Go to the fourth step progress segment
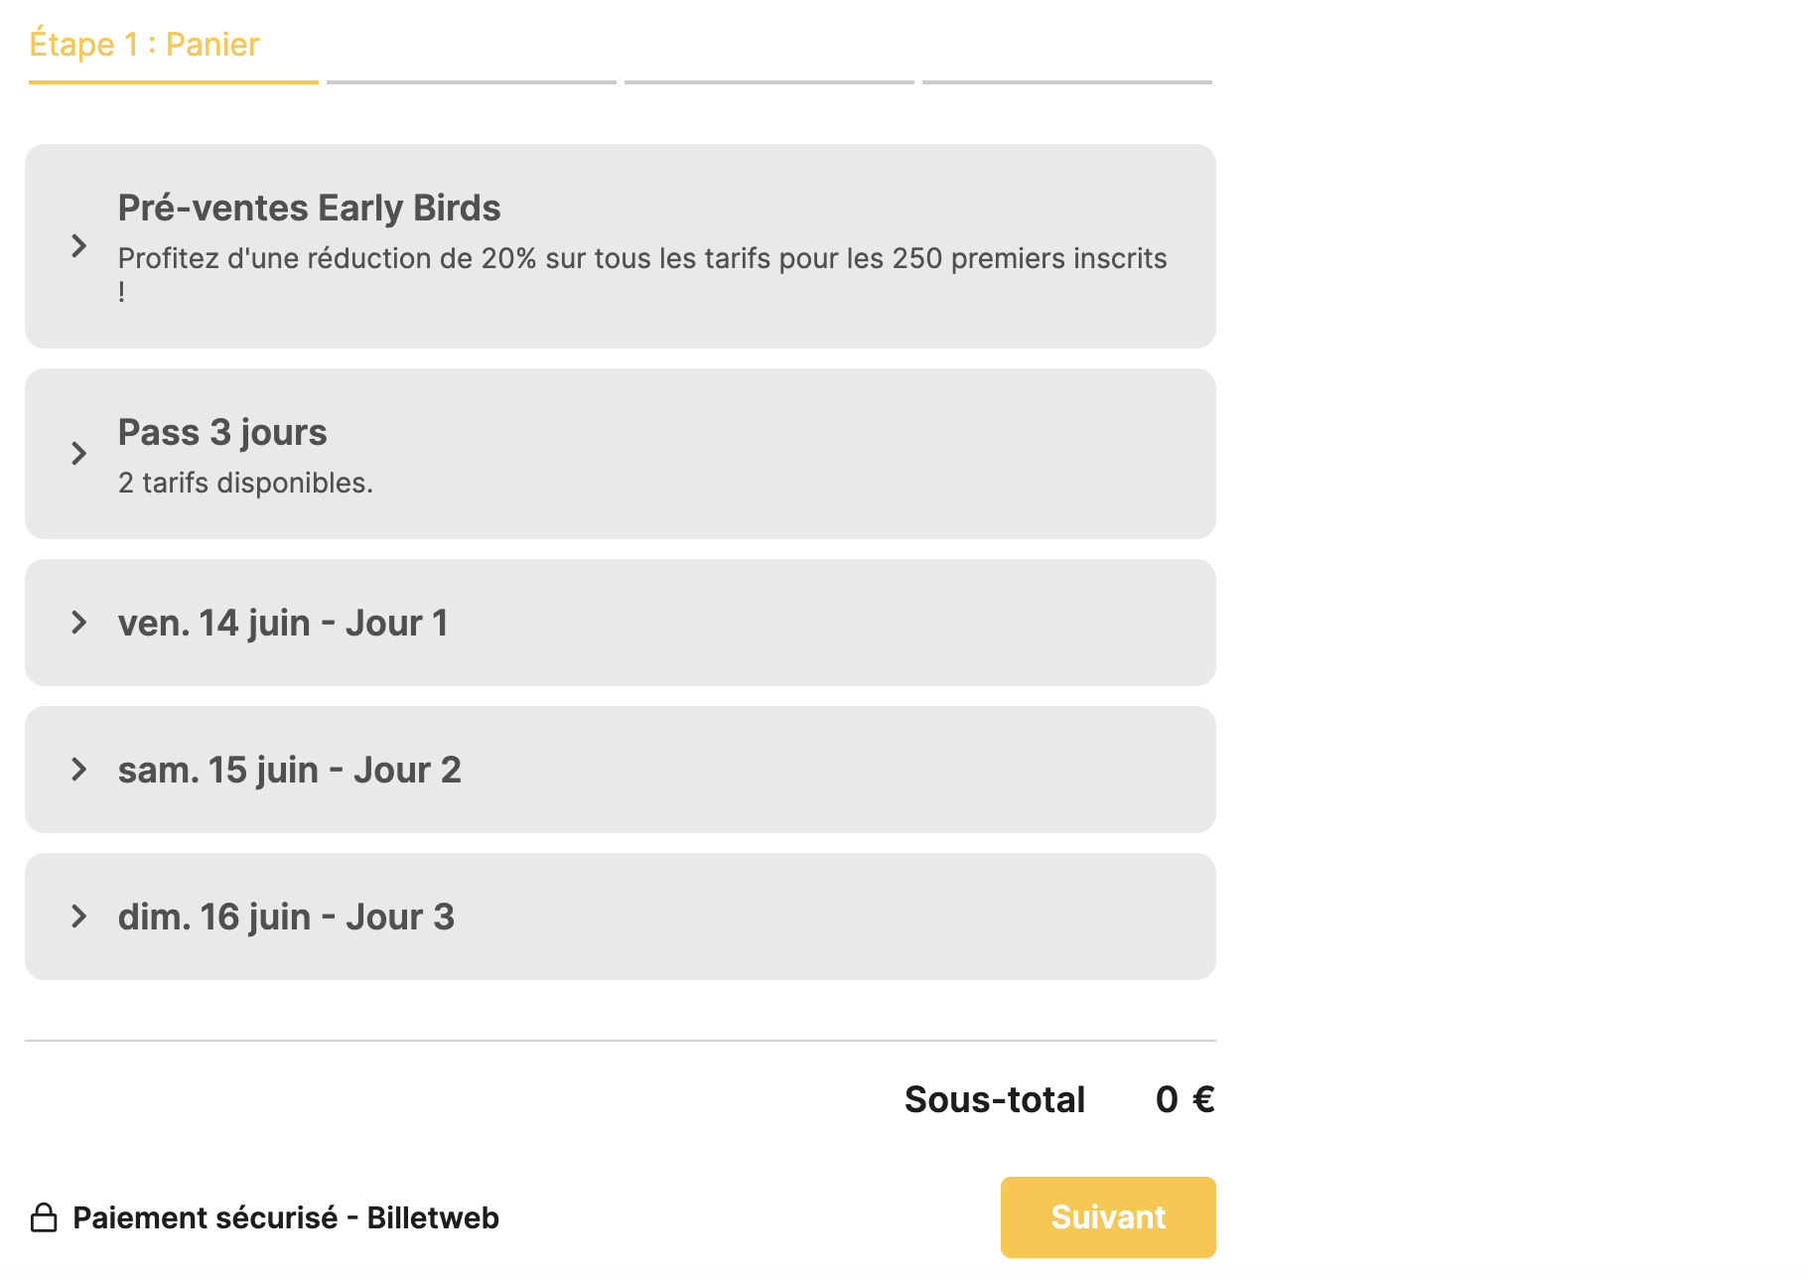The image size is (1809, 1279). [1067, 82]
